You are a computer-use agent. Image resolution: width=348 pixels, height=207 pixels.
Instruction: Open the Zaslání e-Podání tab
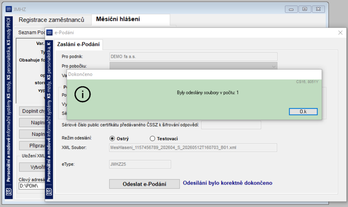click(78, 44)
